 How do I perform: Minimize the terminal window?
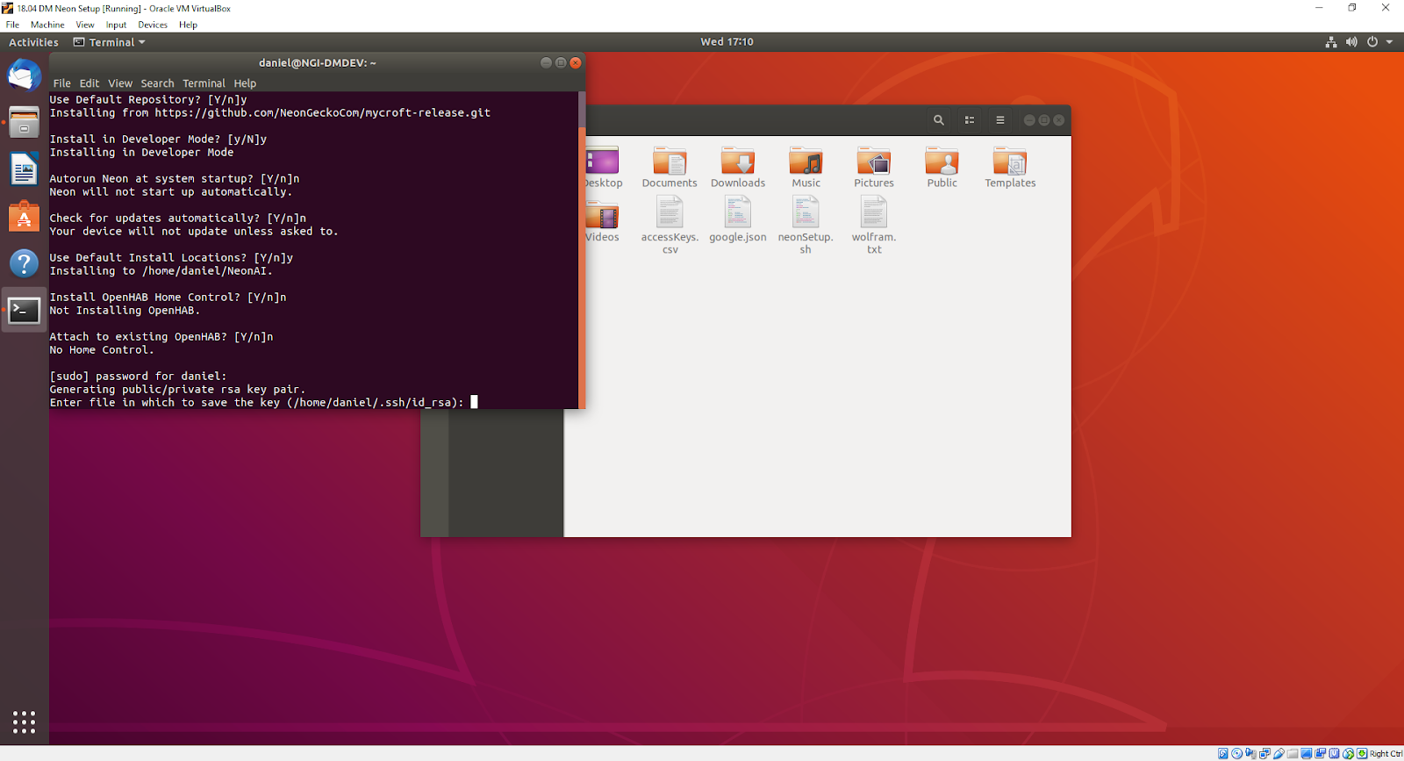(546, 63)
